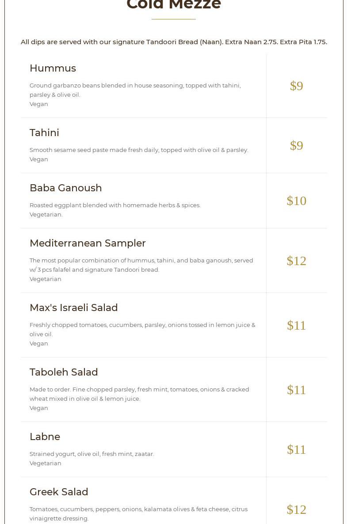Click the Mediterranean Sampler title
347x524 pixels.
[x=88, y=243]
